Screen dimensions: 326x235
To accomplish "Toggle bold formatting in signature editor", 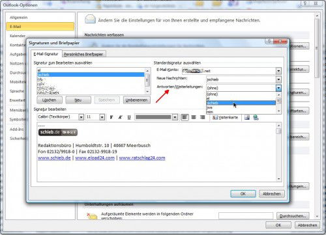I will (111, 117).
